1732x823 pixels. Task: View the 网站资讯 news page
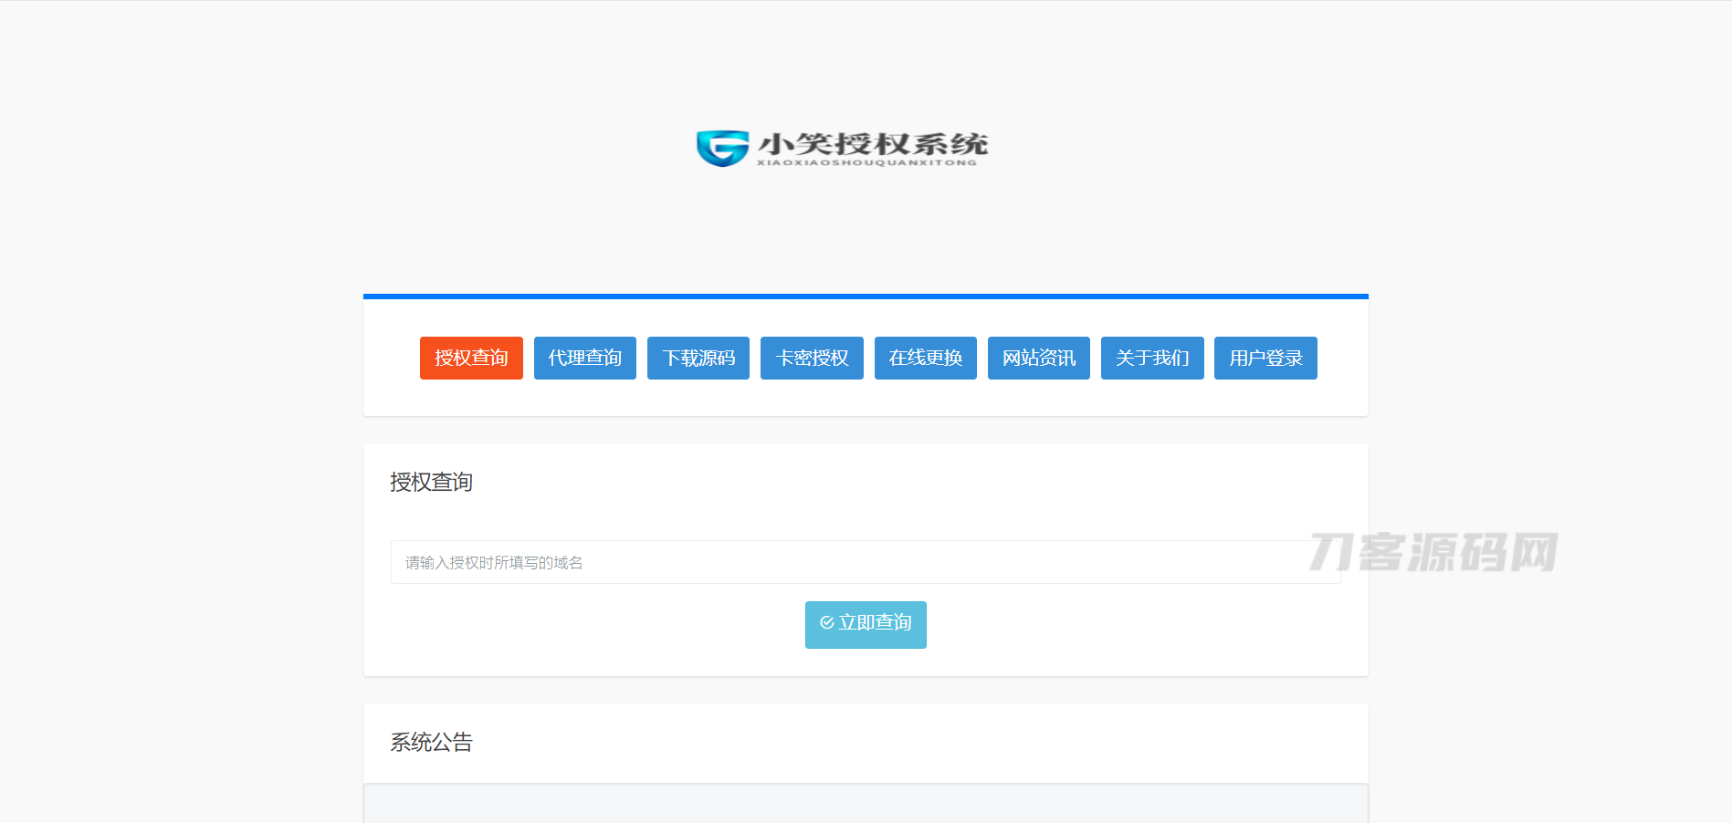[x=1038, y=358]
